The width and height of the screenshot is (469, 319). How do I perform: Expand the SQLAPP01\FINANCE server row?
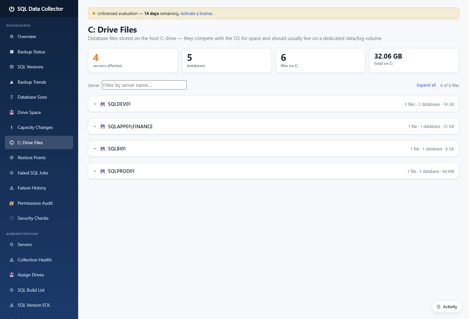pyautogui.click(x=273, y=127)
